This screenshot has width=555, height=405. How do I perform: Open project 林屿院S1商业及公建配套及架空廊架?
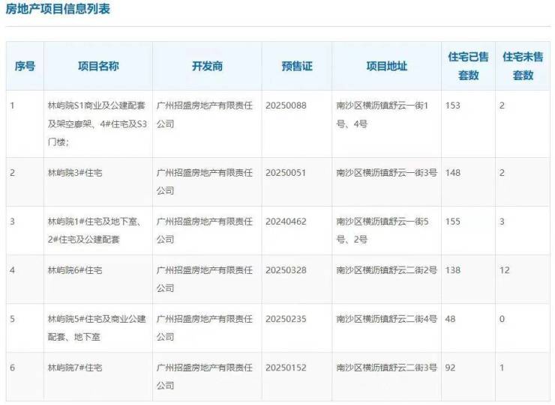coord(97,124)
